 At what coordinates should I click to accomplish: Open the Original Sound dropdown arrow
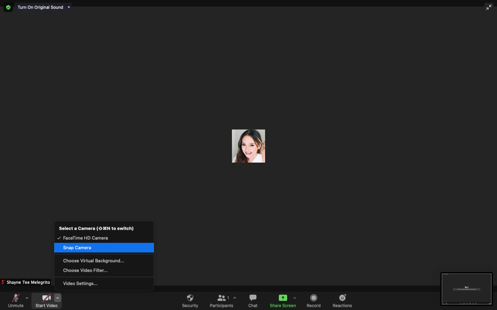(x=69, y=7)
